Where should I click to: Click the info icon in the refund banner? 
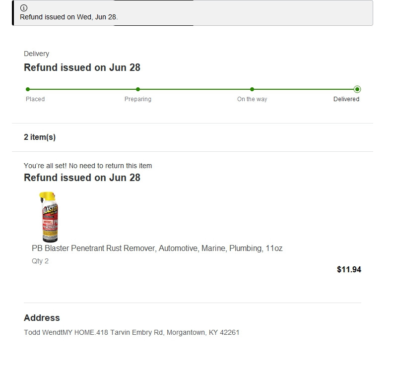coord(24,8)
